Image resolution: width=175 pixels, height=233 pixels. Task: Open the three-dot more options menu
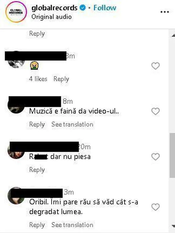[x=165, y=12]
